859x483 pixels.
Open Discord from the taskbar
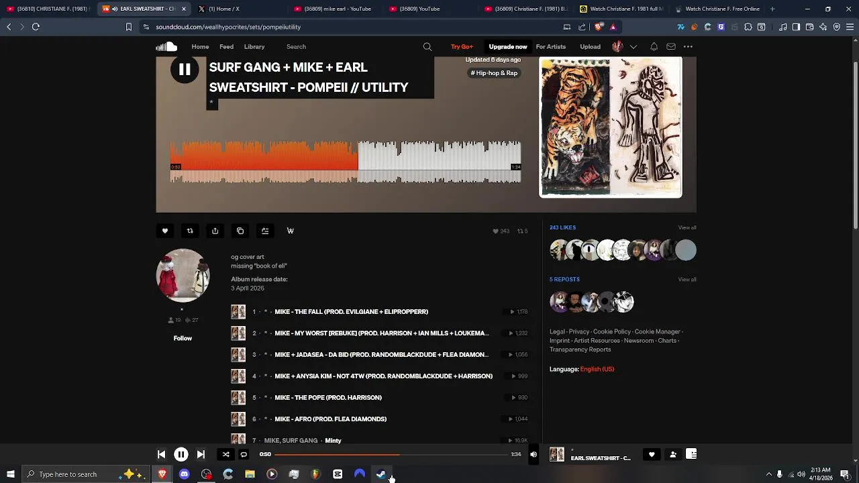click(184, 474)
